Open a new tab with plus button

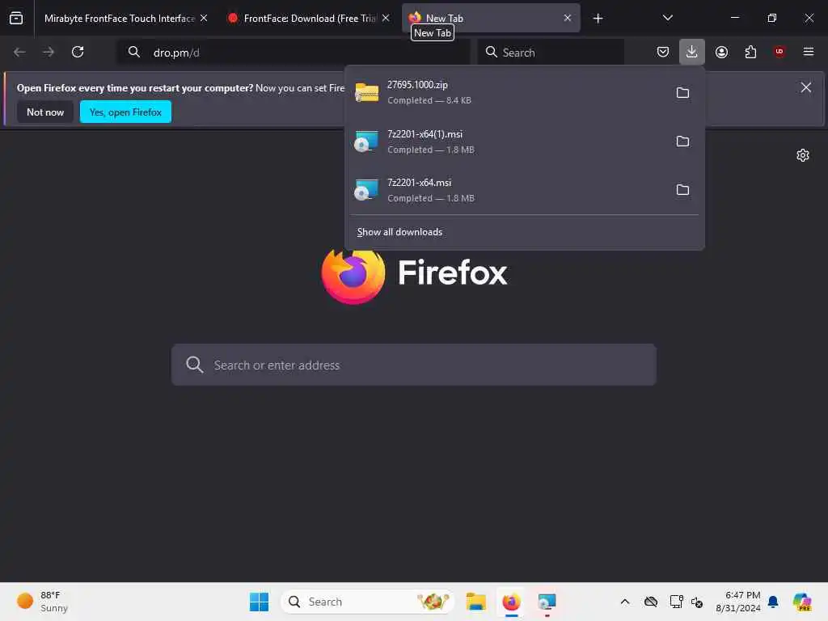coord(598,19)
